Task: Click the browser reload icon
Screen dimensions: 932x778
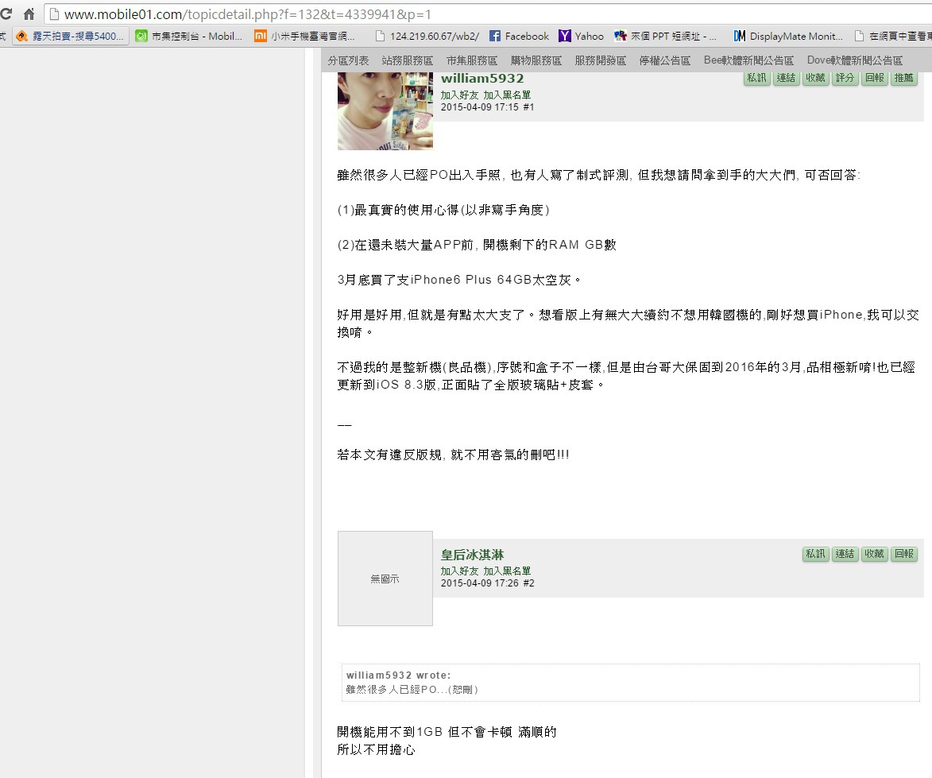Action: [x=6, y=14]
